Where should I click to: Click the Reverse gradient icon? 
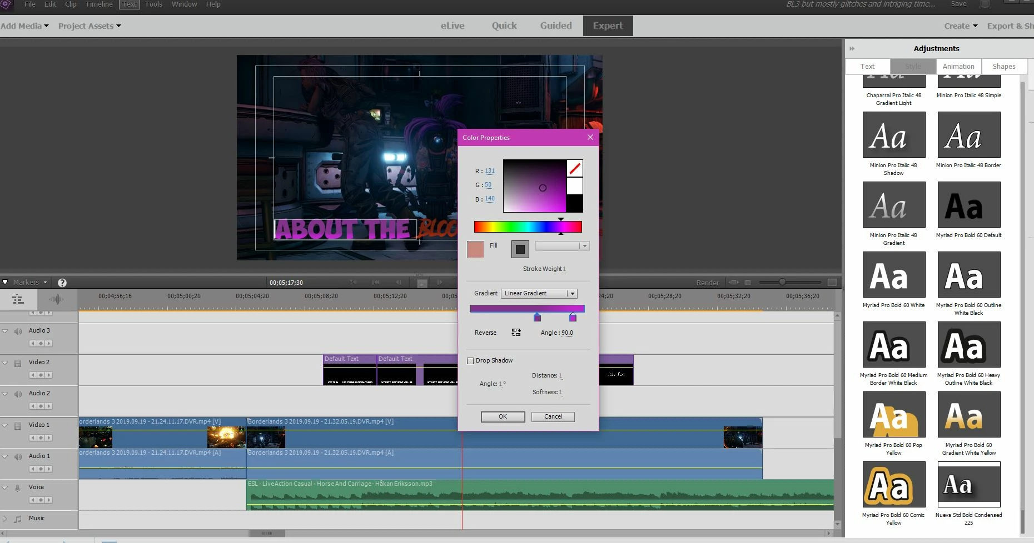[x=516, y=333]
